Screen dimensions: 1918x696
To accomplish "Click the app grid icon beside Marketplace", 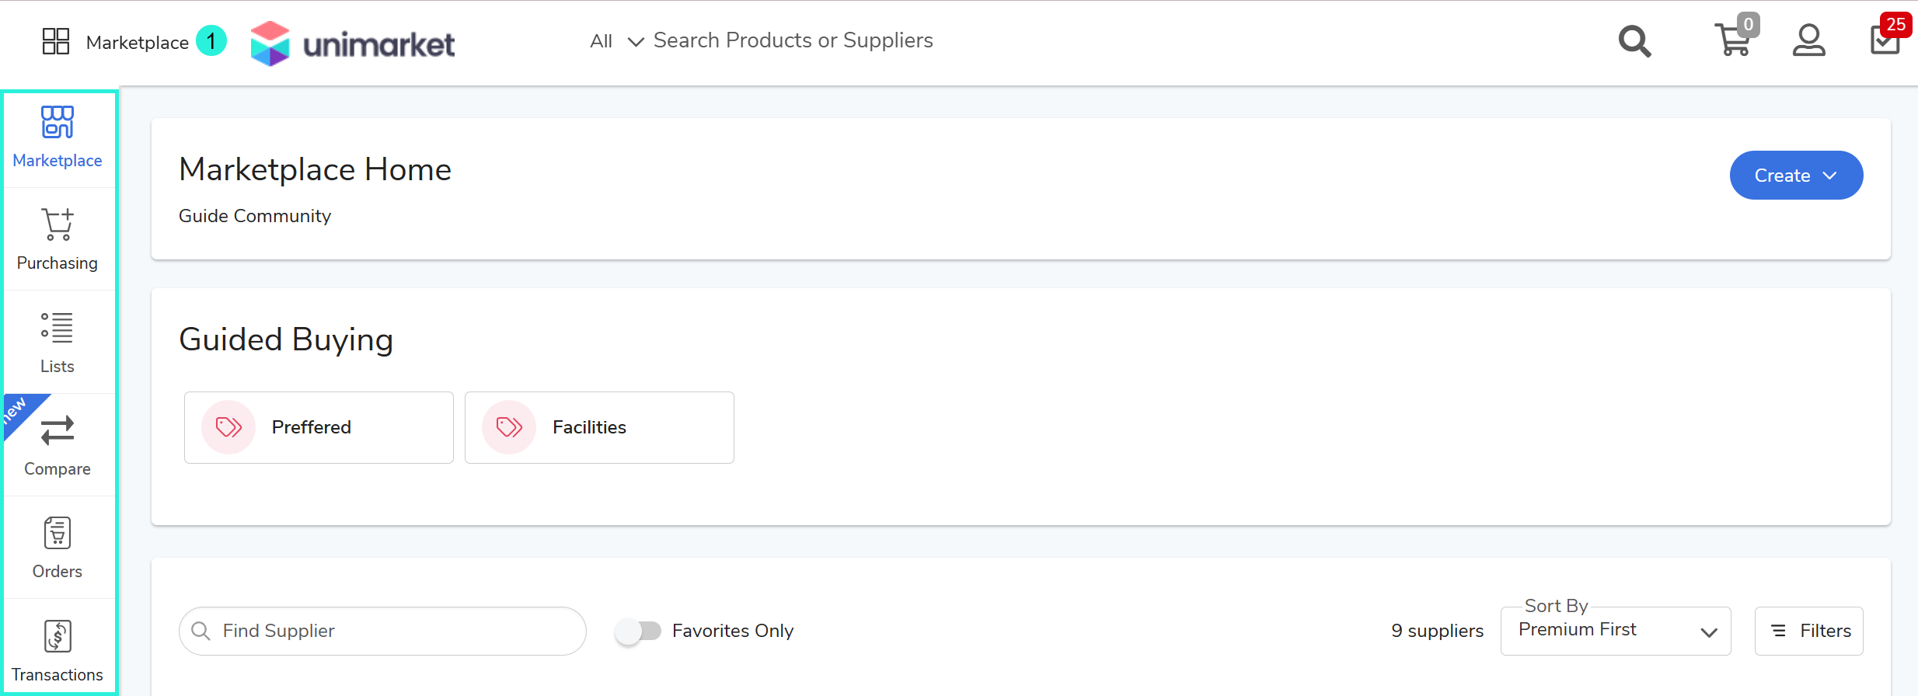I will tap(56, 41).
